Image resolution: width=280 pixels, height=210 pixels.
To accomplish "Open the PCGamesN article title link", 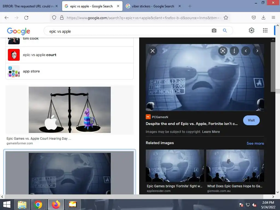I will pos(192,124).
